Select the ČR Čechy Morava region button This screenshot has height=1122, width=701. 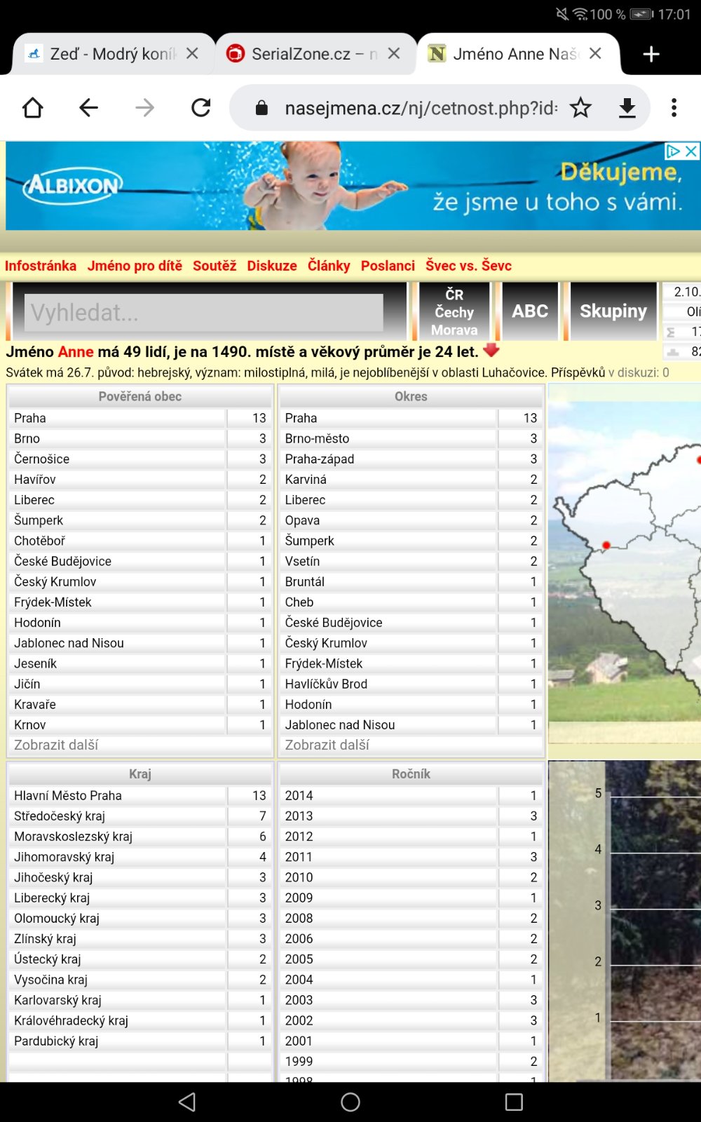[454, 312]
